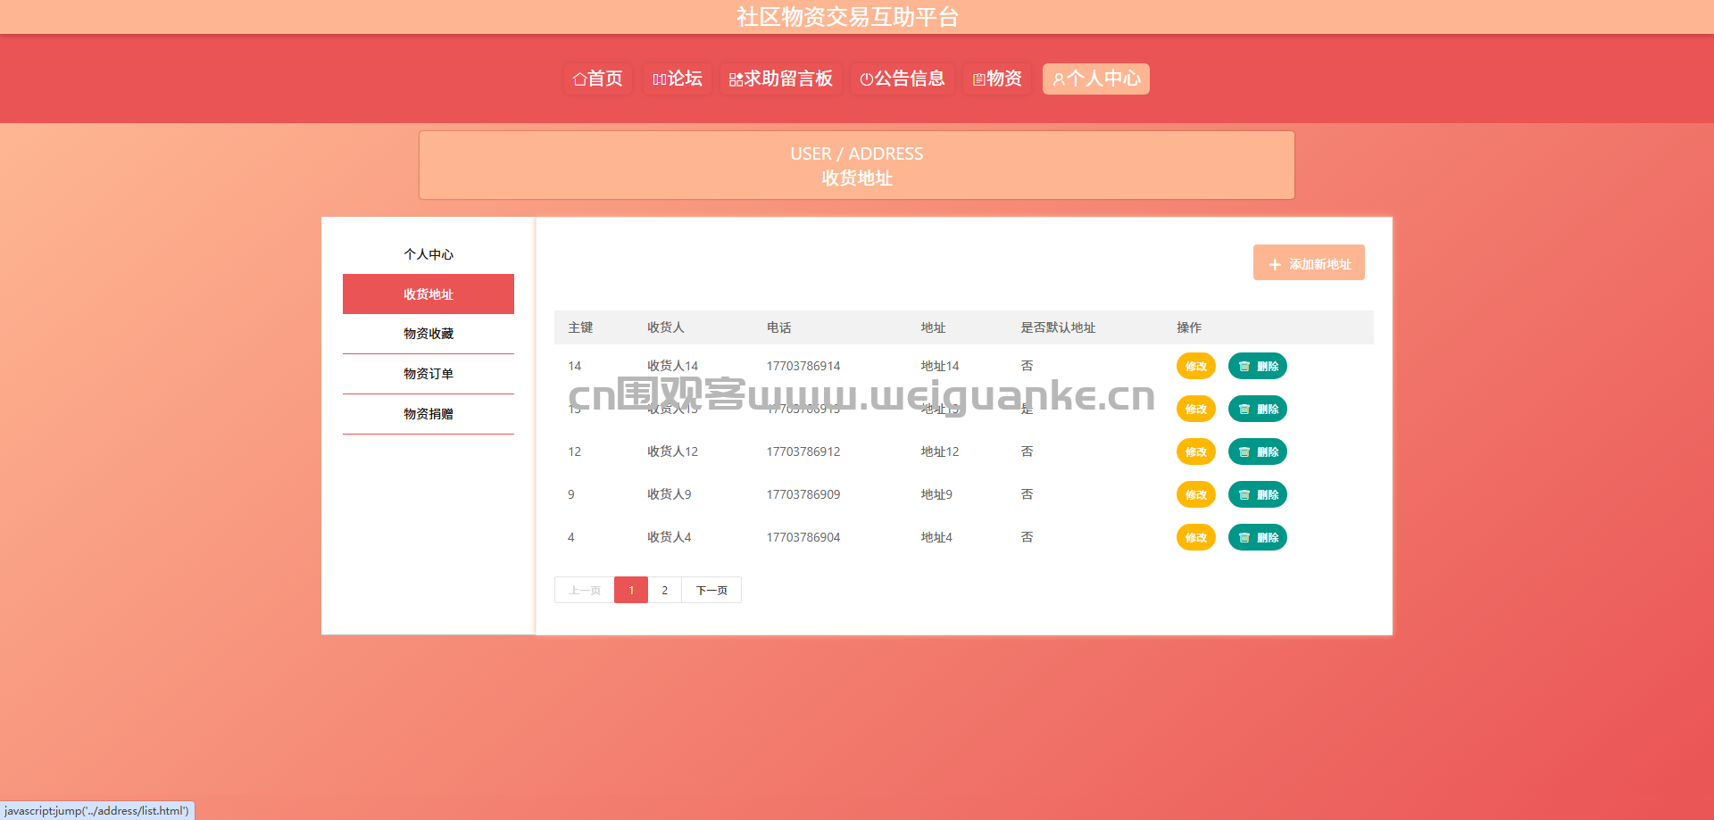The width and height of the screenshot is (1714, 820).
Task: Click 修改 for 收货人9 row
Action: pyautogui.click(x=1196, y=494)
